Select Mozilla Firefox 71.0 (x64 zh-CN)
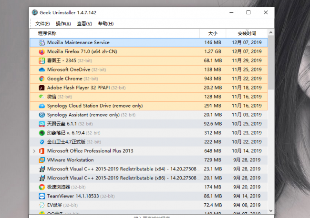The image size is (310, 218). [x=82, y=51]
